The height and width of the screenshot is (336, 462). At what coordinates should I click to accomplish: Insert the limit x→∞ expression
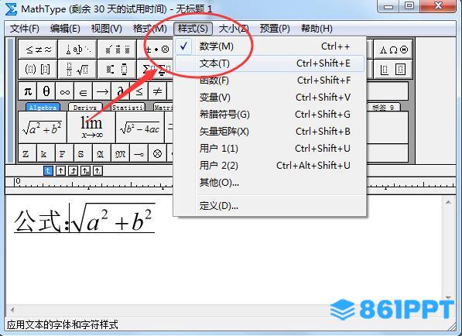(x=91, y=128)
